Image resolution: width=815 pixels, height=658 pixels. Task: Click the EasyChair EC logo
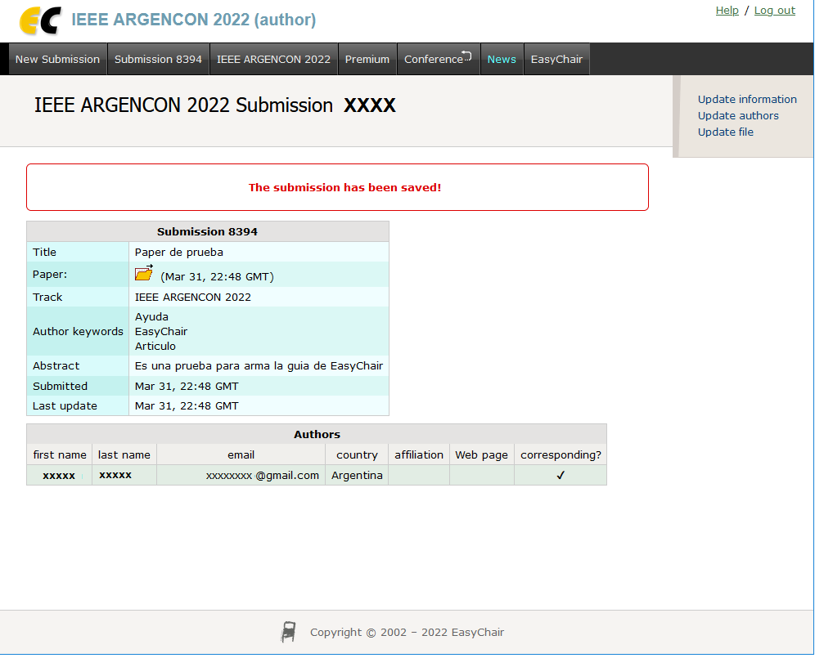pyautogui.click(x=40, y=20)
